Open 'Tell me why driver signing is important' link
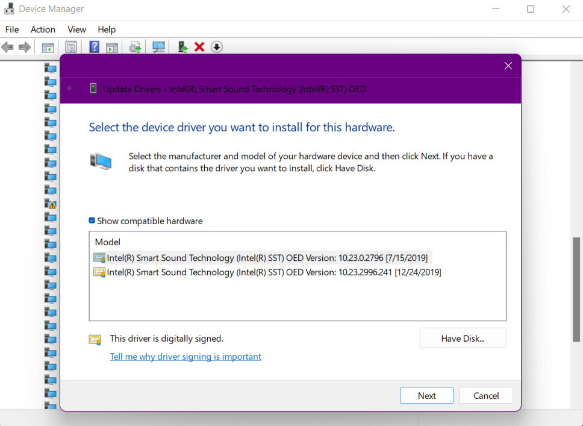The width and height of the screenshot is (583, 426). click(x=185, y=357)
